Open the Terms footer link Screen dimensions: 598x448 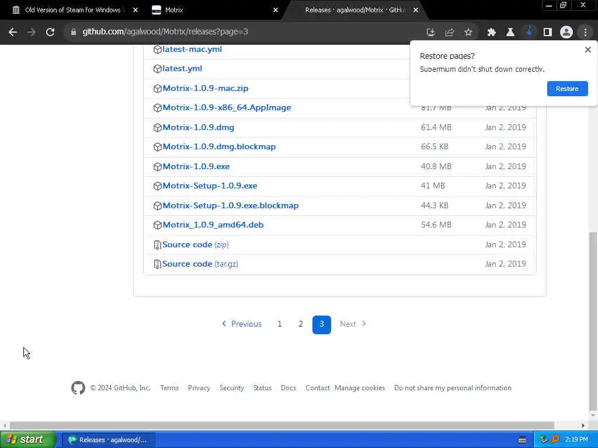point(169,388)
